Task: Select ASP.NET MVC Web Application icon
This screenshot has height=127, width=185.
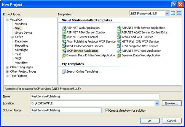Action: coord(119,51)
